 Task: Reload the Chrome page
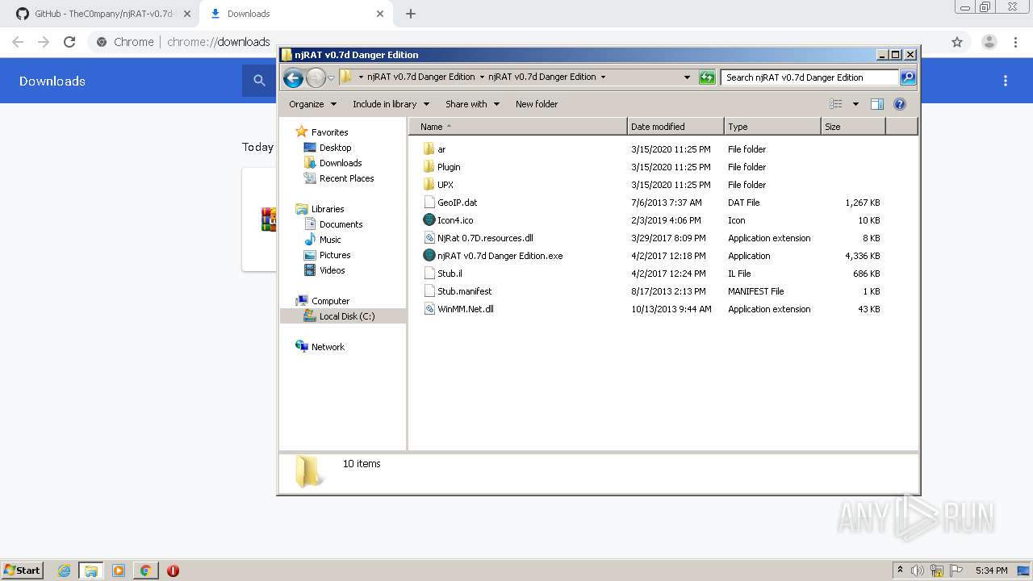(x=69, y=42)
